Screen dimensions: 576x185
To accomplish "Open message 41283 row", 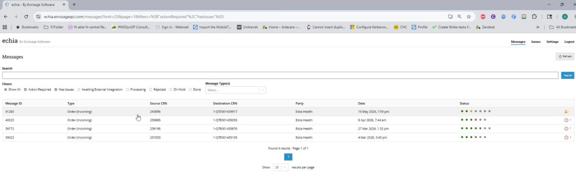I will tap(288, 112).
